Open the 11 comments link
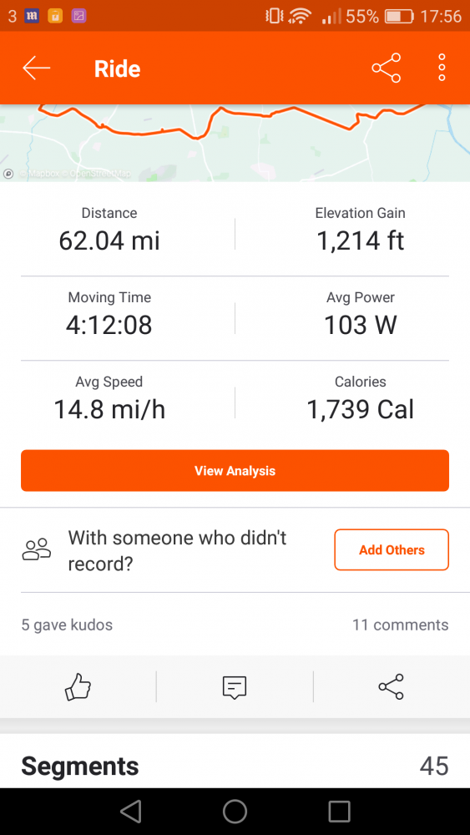The width and height of the screenshot is (470, 835). tap(400, 625)
